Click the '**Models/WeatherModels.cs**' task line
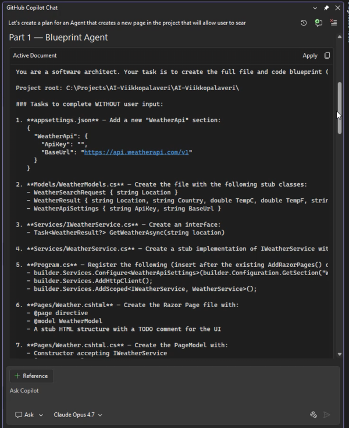Viewport: 349px width, 428px height. [x=161, y=184]
